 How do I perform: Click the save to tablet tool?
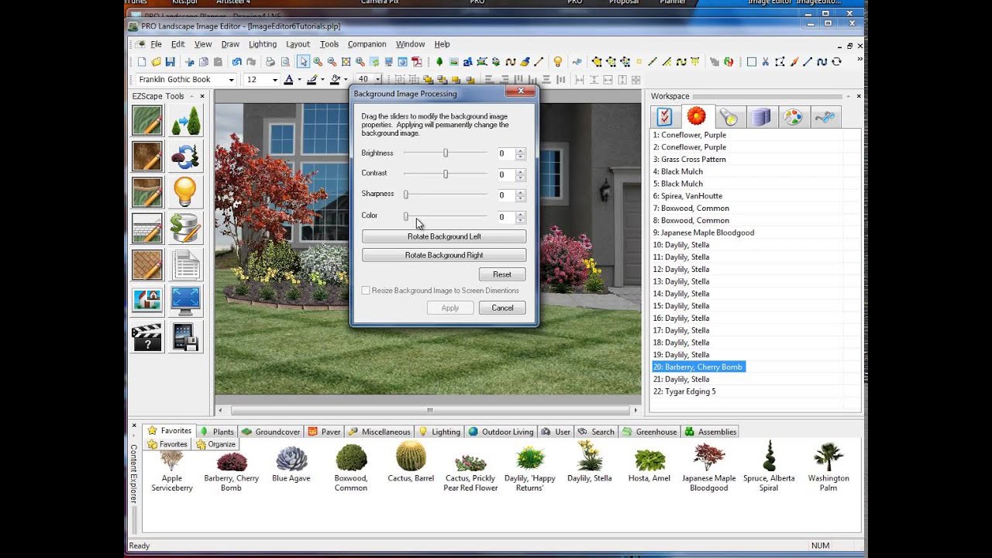coord(186,337)
